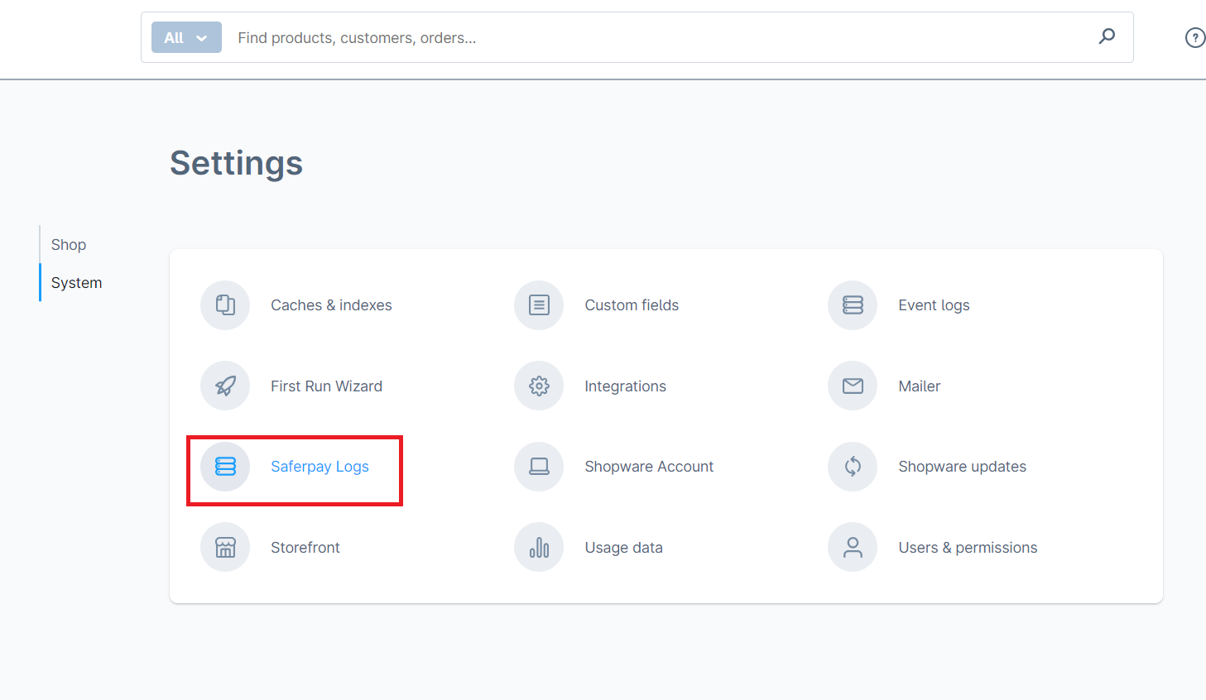Focus the Find products search field

(646, 38)
